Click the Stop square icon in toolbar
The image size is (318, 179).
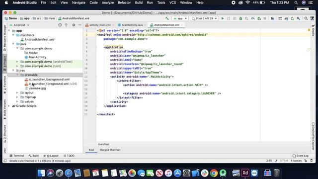(265, 18)
